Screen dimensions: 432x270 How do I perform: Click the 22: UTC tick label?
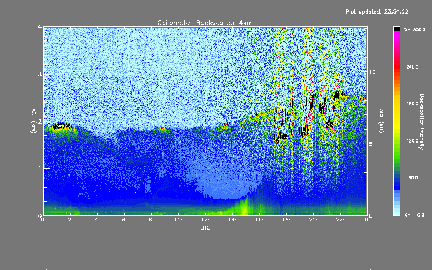[340, 220]
